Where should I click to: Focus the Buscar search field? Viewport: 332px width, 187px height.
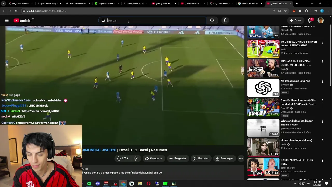coord(152,21)
